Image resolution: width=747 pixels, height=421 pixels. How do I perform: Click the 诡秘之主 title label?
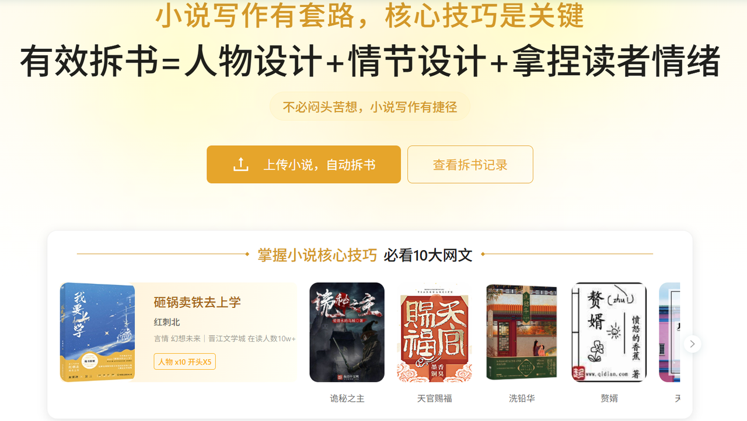[347, 398]
